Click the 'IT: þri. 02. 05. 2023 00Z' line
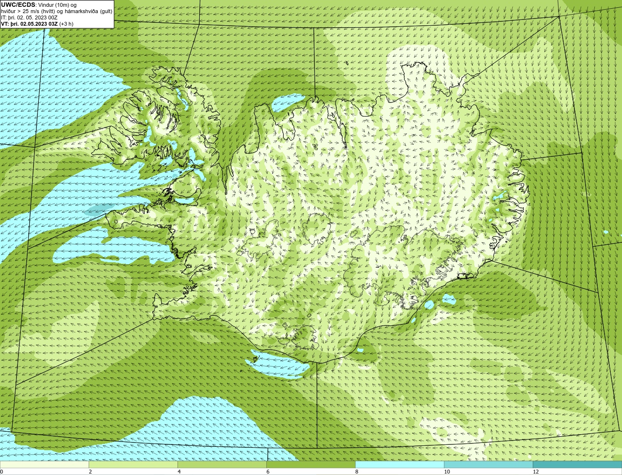Image resolution: width=622 pixels, height=475 pixels. (30, 17)
